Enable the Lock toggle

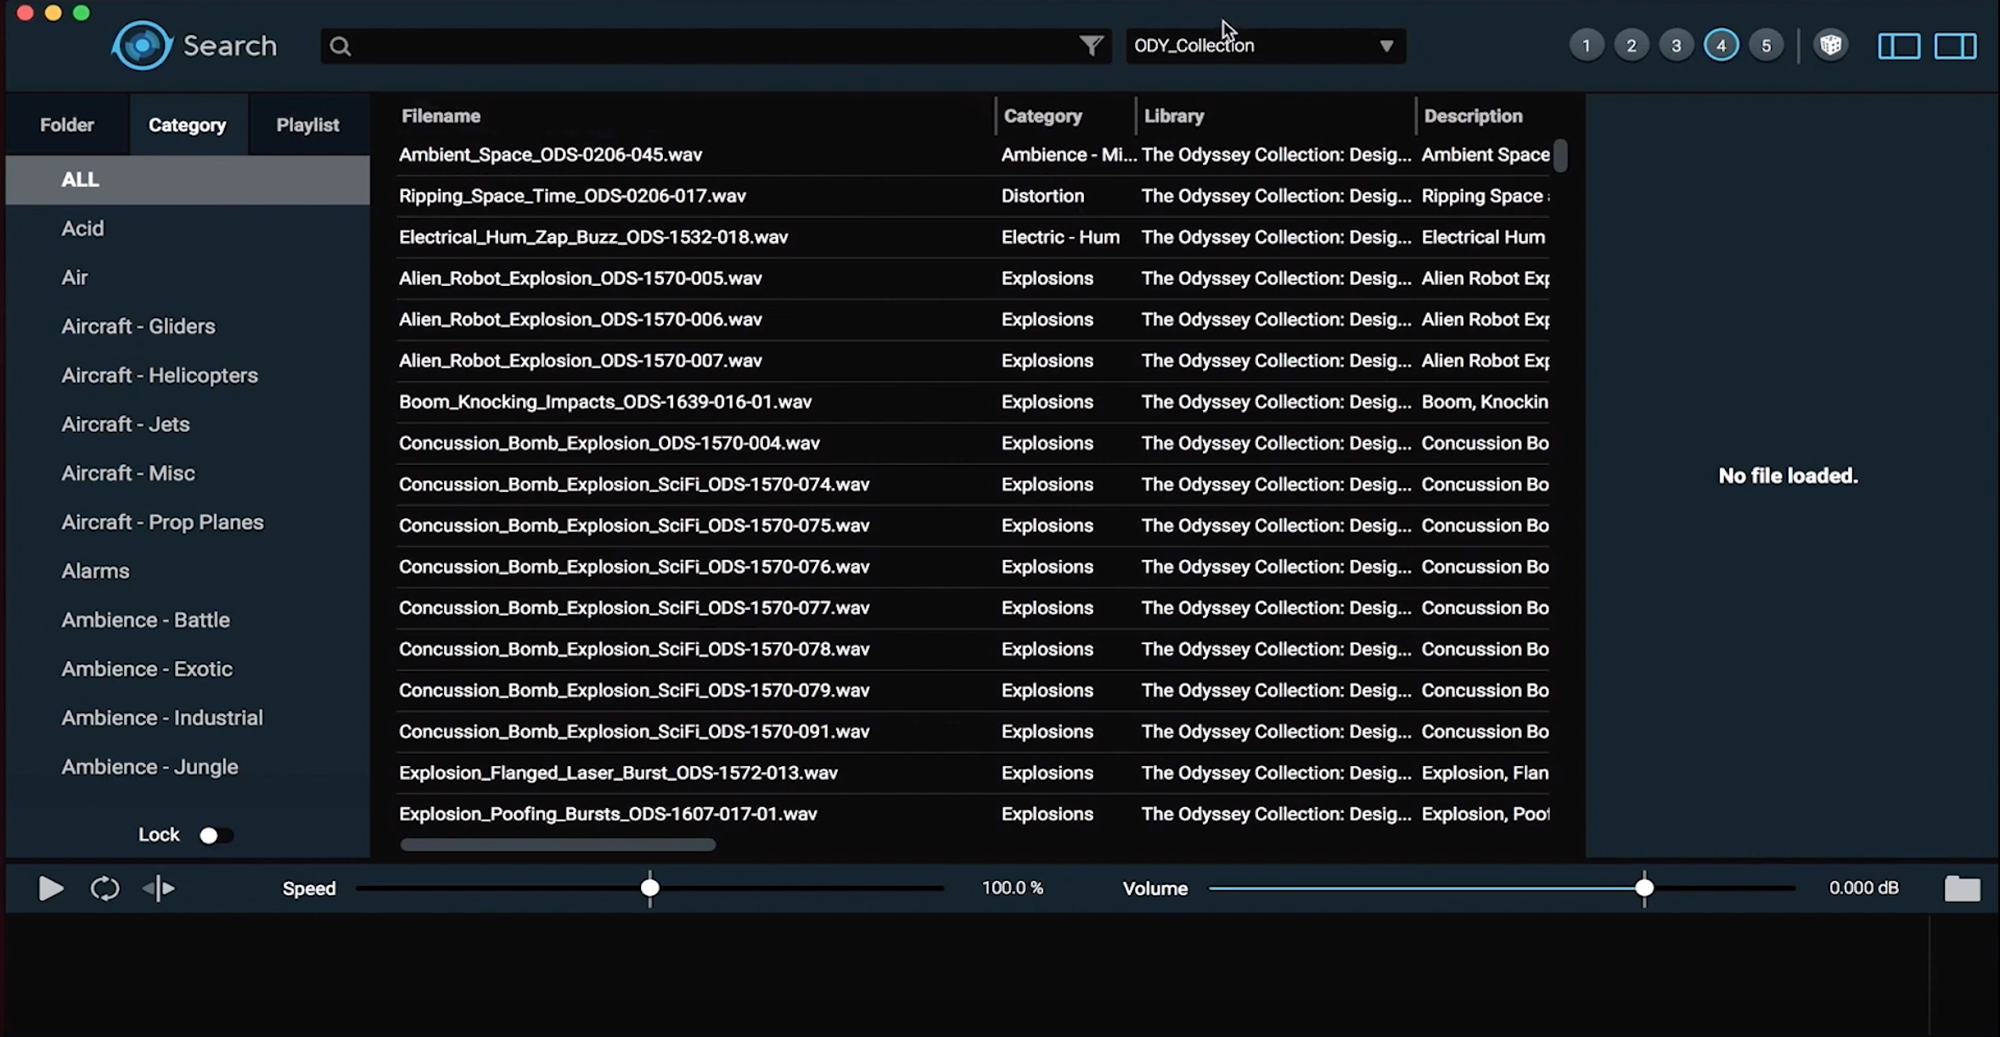[x=216, y=834]
